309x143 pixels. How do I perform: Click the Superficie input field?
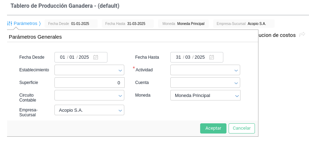point(89,83)
